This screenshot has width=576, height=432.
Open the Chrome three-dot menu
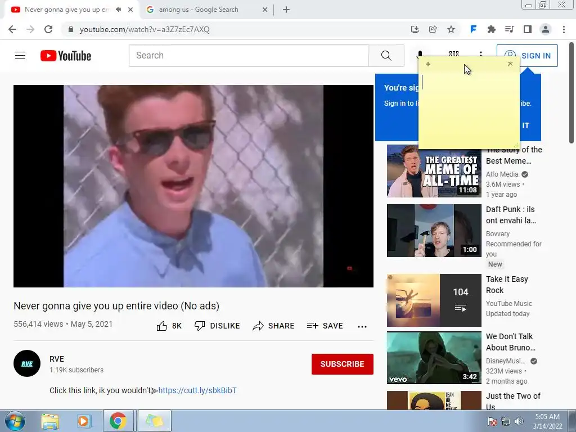[564, 29]
